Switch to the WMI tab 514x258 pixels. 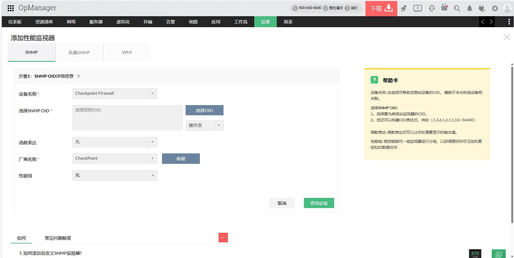point(127,52)
